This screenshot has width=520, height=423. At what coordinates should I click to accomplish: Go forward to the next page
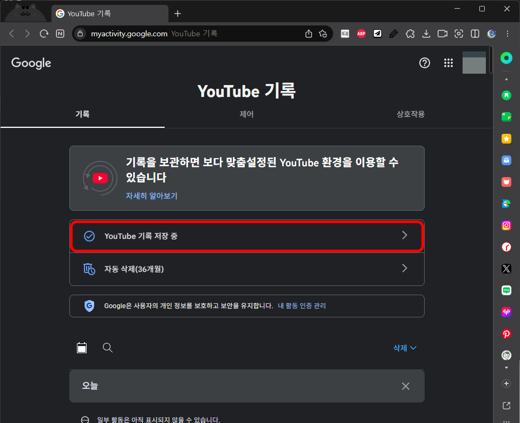28,34
